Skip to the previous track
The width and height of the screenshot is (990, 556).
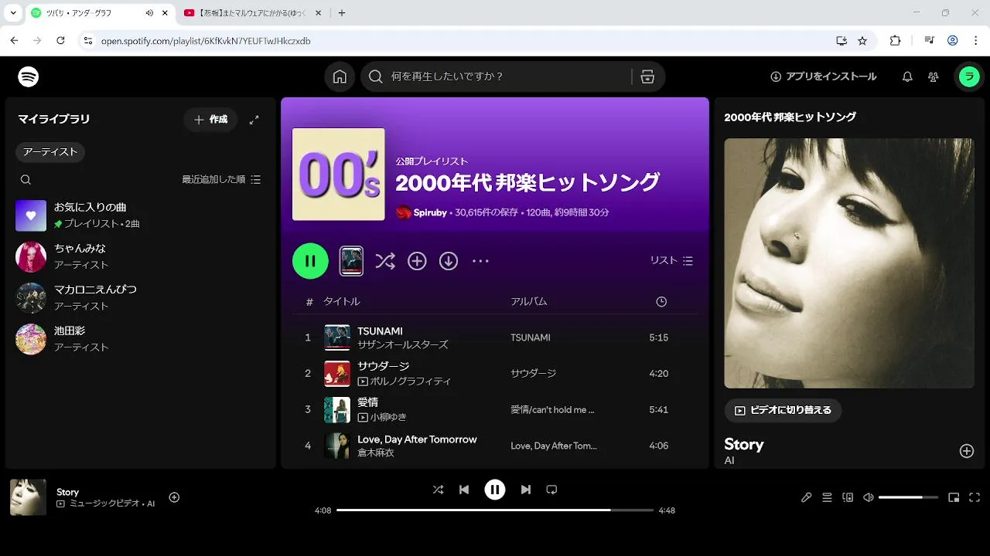click(x=464, y=490)
